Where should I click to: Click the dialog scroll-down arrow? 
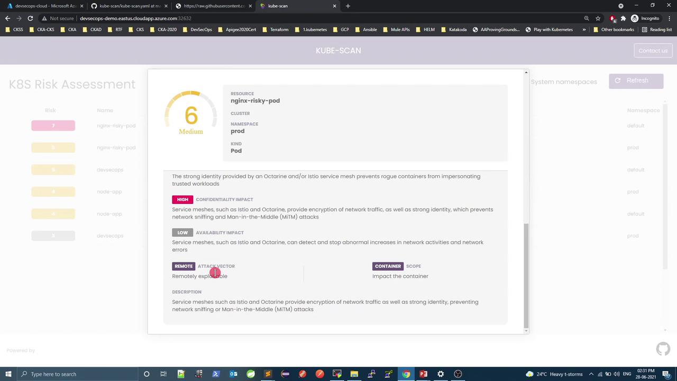tap(526, 331)
